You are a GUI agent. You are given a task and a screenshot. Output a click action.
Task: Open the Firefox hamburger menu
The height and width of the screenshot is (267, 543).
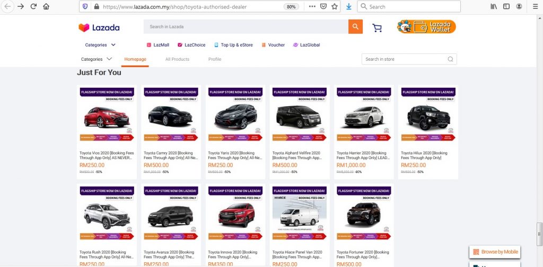(x=535, y=6)
